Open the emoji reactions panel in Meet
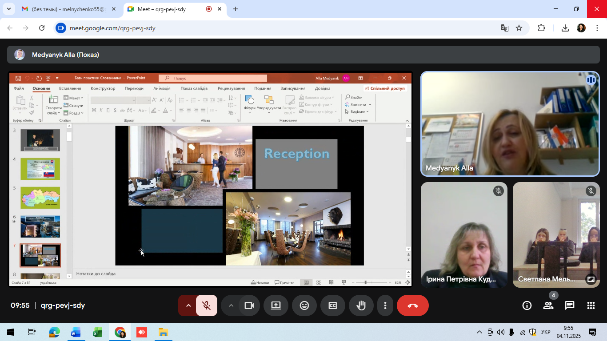This screenshot has height=341, width=607. (x=304, y=305)
